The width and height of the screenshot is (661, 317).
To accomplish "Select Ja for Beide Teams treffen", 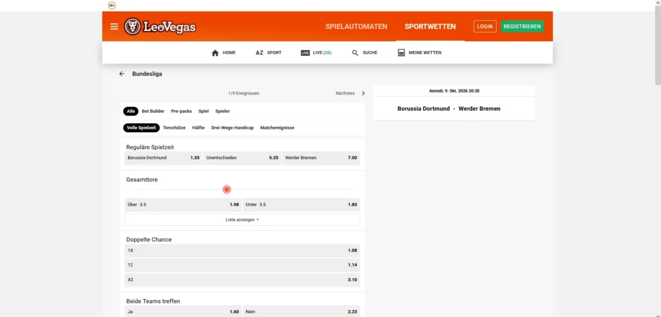I will (183, 312).
